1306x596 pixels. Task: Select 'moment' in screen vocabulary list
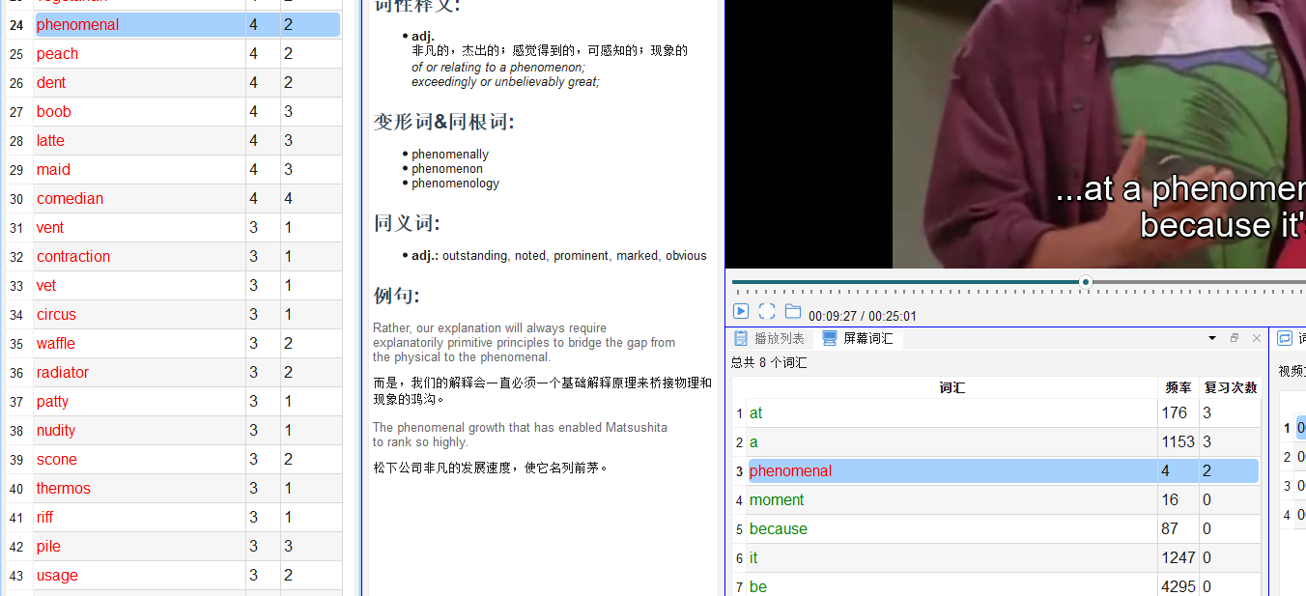777,499
